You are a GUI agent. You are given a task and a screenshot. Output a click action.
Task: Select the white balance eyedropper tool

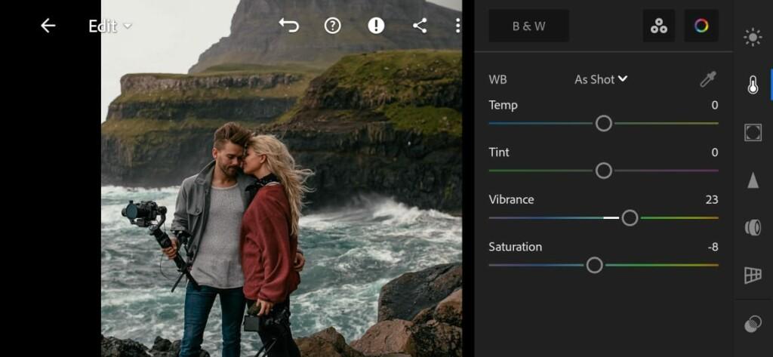pyautogui.click(x=708, y=79)
